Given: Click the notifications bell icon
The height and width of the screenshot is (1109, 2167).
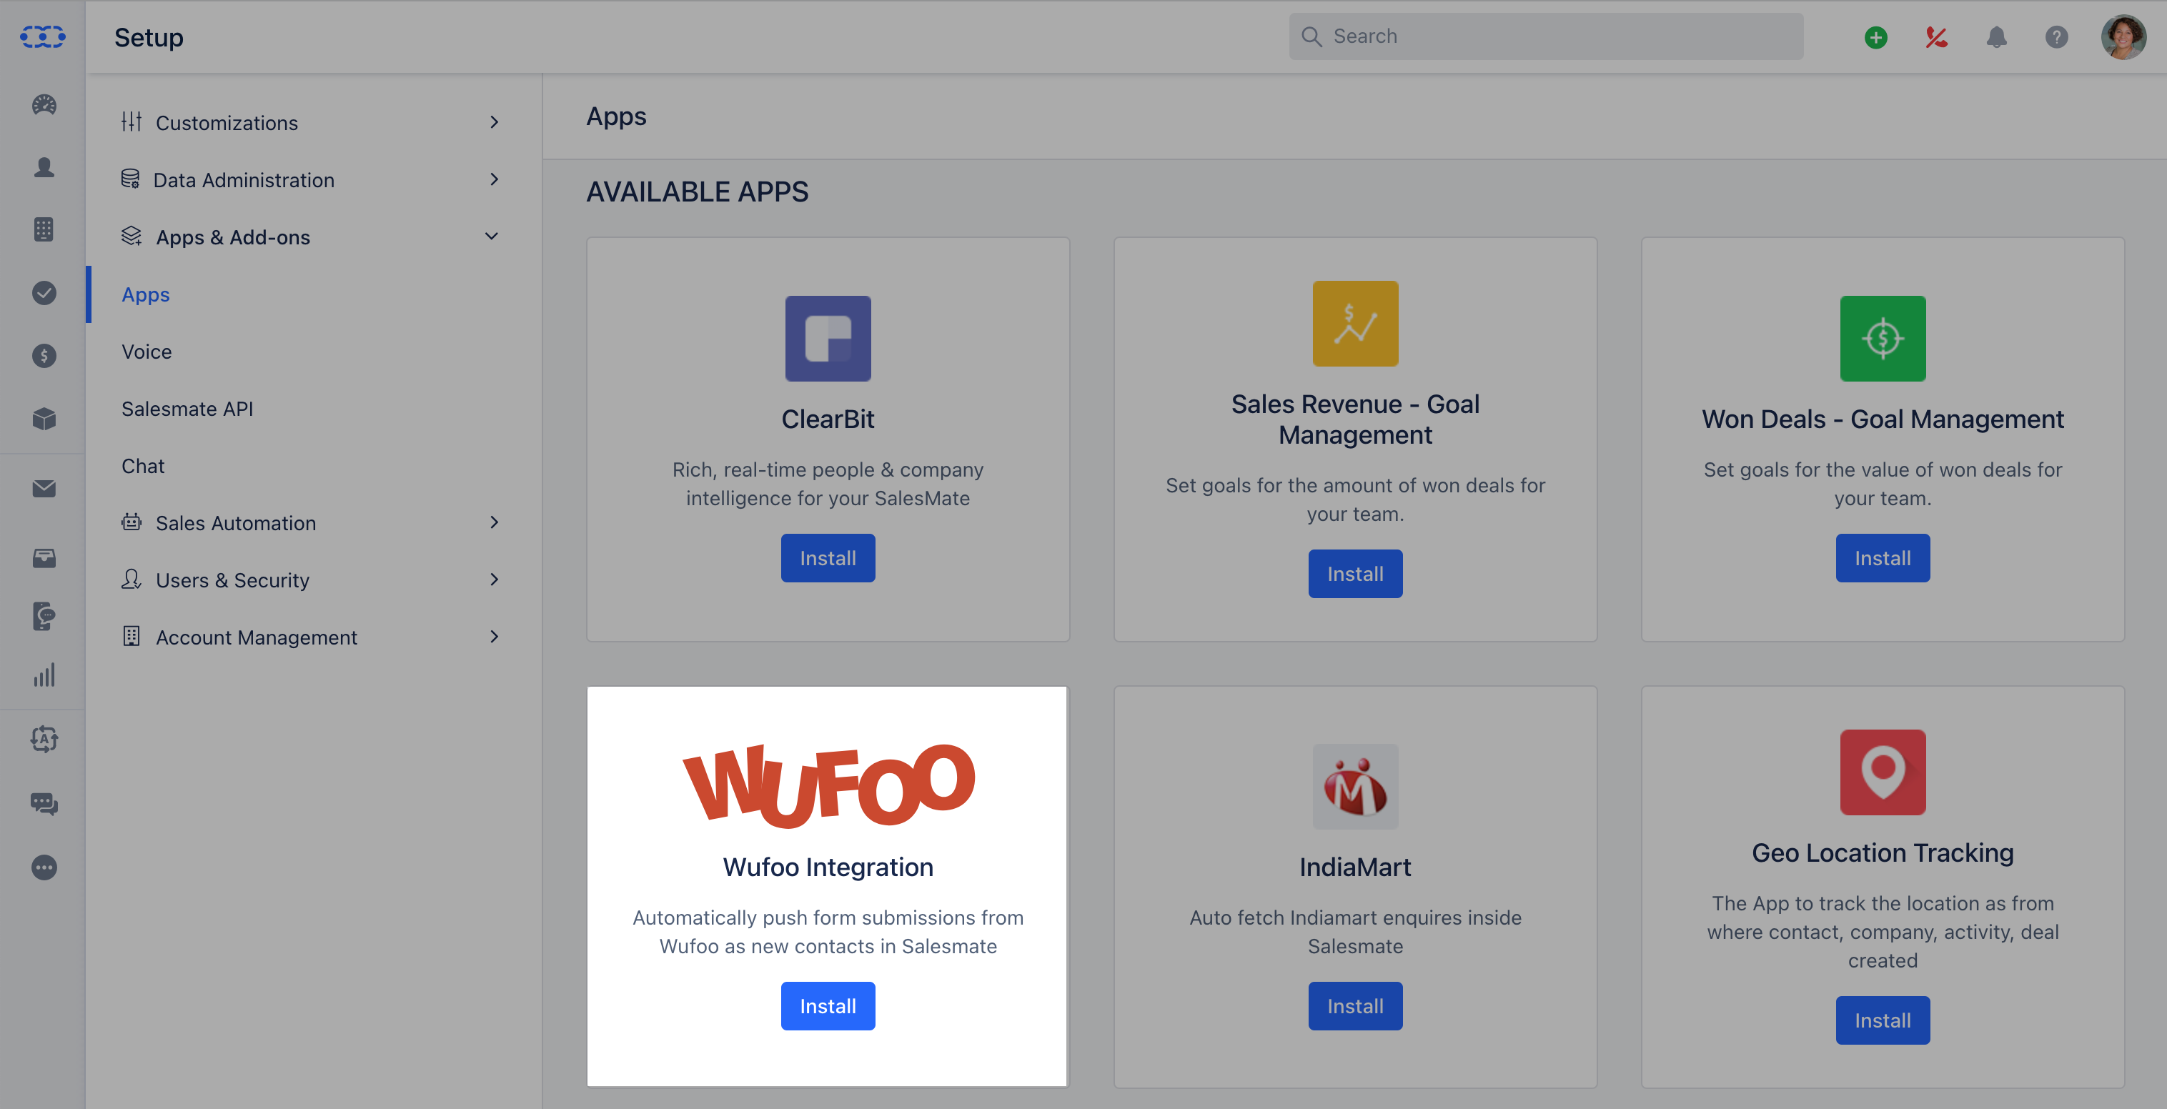Looking at the screenshot, I should [x=1996, y=37].
